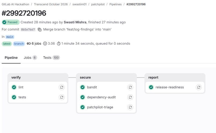
Task: Click the pipeline jobs count icon
Action: pos(29,43)
